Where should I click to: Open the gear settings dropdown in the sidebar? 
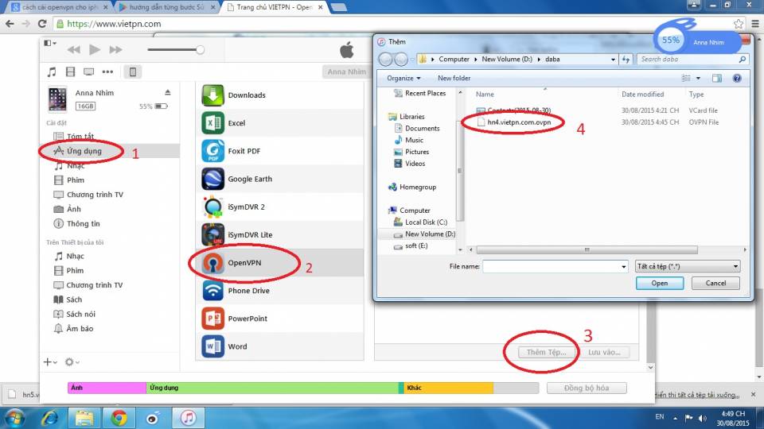pyautogui.click(x=72, y=362)
